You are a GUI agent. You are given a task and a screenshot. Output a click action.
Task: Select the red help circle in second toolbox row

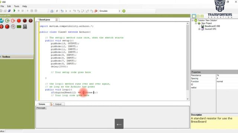[1, 27]
